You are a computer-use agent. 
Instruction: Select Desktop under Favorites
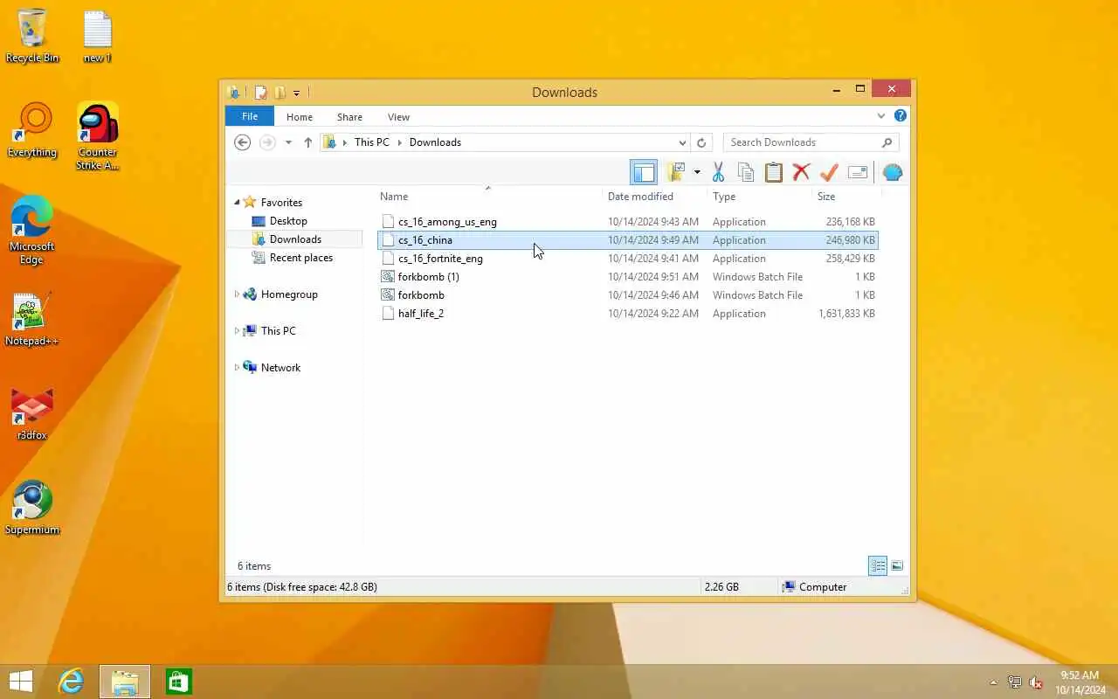(x=288, y=221)
